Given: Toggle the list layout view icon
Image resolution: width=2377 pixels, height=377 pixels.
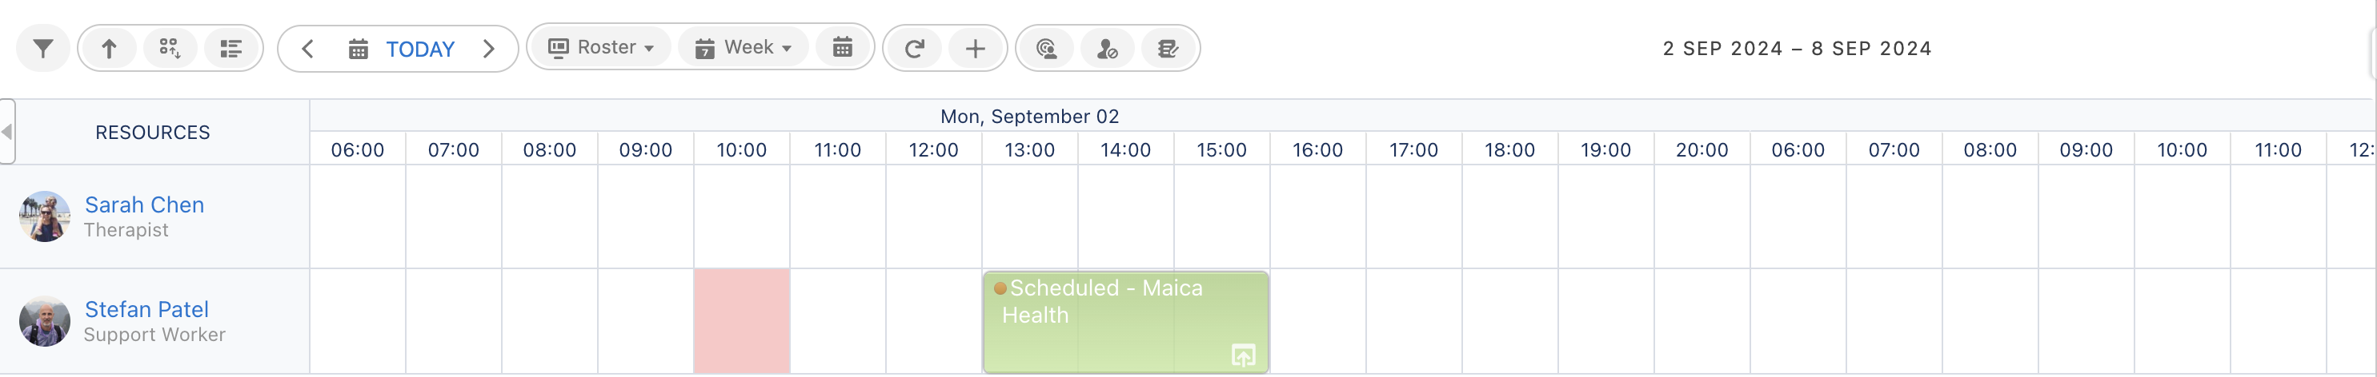Looking at the screenshot, I should click(230, 49).
